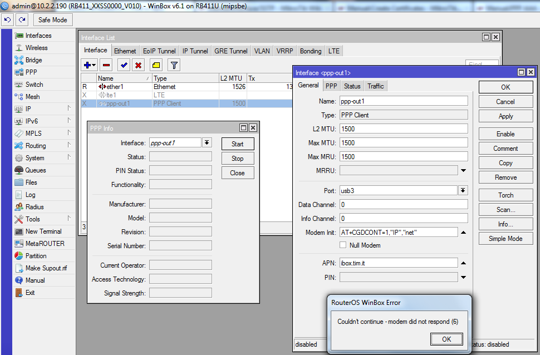Dismiss the error dialog with OK
The width and height of the screenshot is (540, 355).
446,339
